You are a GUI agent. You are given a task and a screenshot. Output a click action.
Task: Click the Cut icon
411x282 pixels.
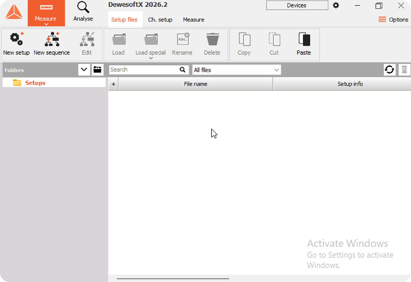pos(274,39)
